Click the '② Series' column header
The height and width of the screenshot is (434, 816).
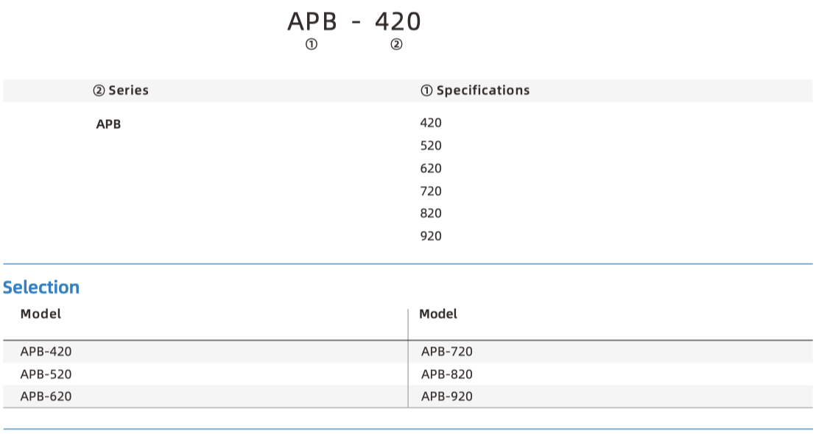click(x=121, y=90)
